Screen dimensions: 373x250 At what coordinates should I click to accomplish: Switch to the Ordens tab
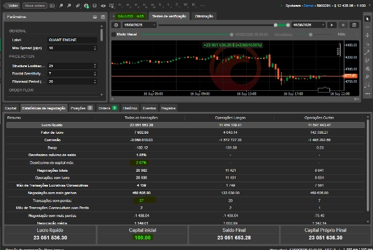click(108, 108)
